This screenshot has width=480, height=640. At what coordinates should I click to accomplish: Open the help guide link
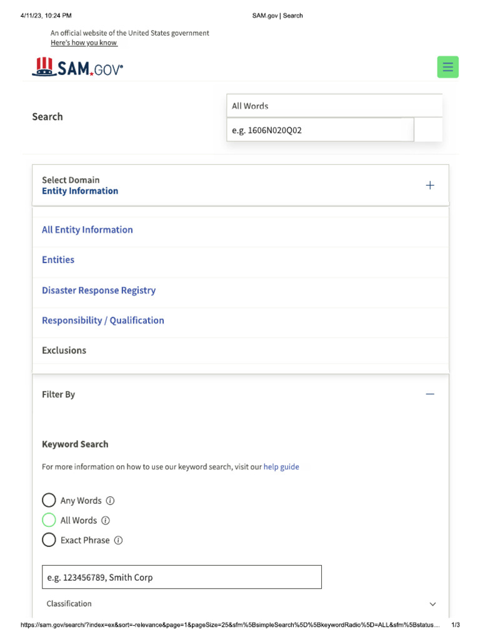pos(281,466)
